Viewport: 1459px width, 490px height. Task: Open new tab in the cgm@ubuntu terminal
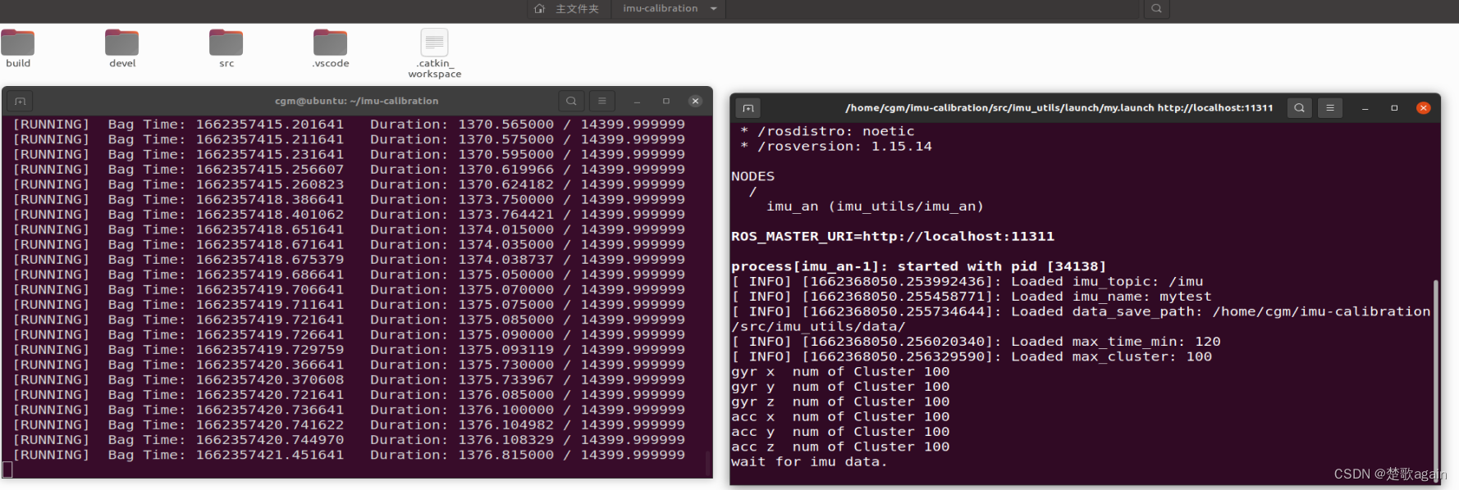click(21, 101)
